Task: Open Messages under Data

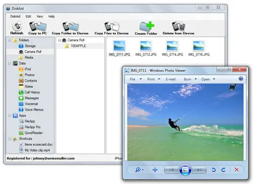Action: coord(29,98)
